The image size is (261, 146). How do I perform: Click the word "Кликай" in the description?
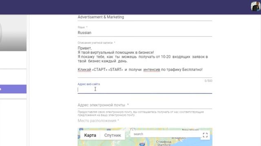[84, 70]
